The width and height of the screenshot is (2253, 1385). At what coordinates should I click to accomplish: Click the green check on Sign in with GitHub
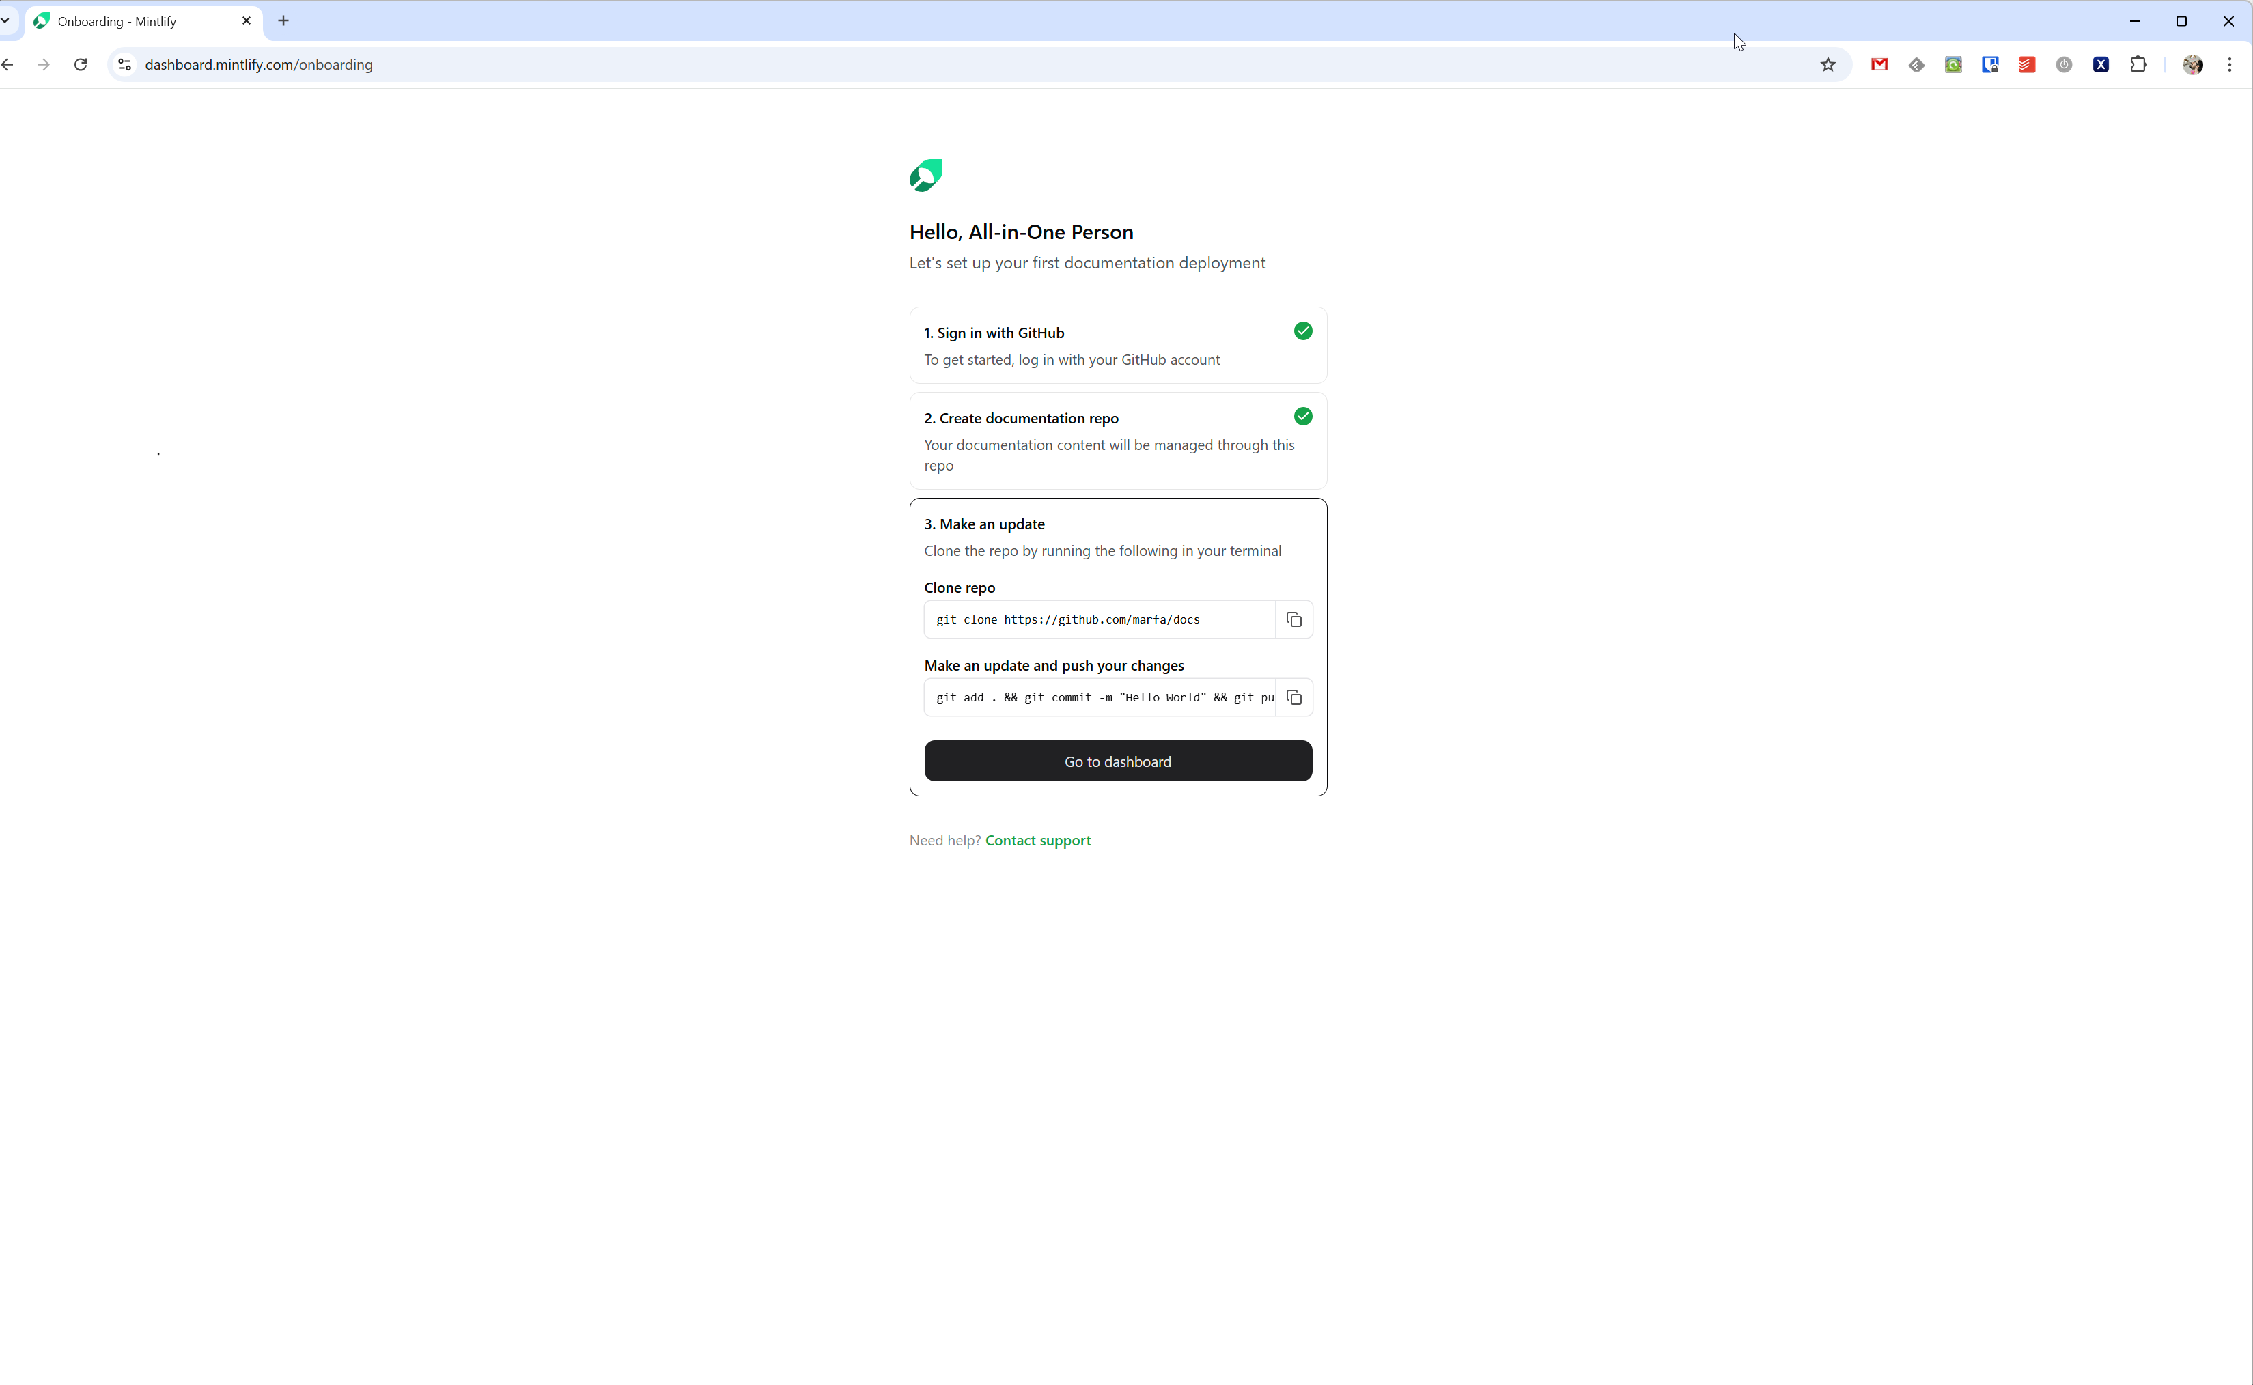[1302, 332]
